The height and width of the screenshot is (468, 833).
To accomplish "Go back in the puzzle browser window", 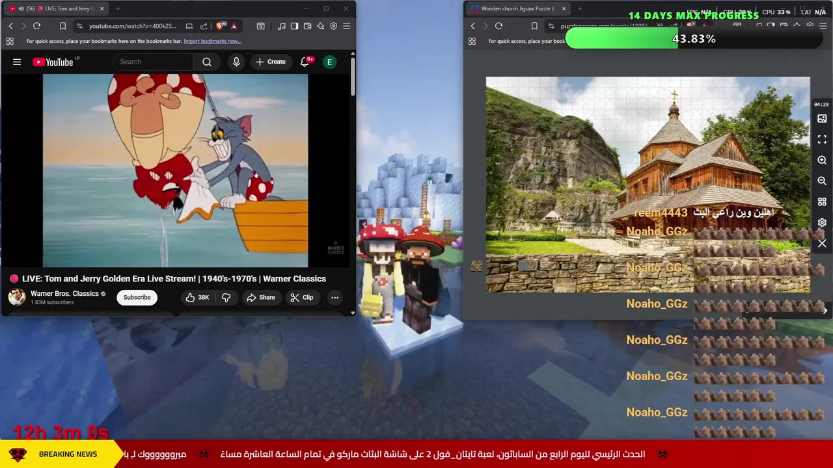I will point(472,26).
